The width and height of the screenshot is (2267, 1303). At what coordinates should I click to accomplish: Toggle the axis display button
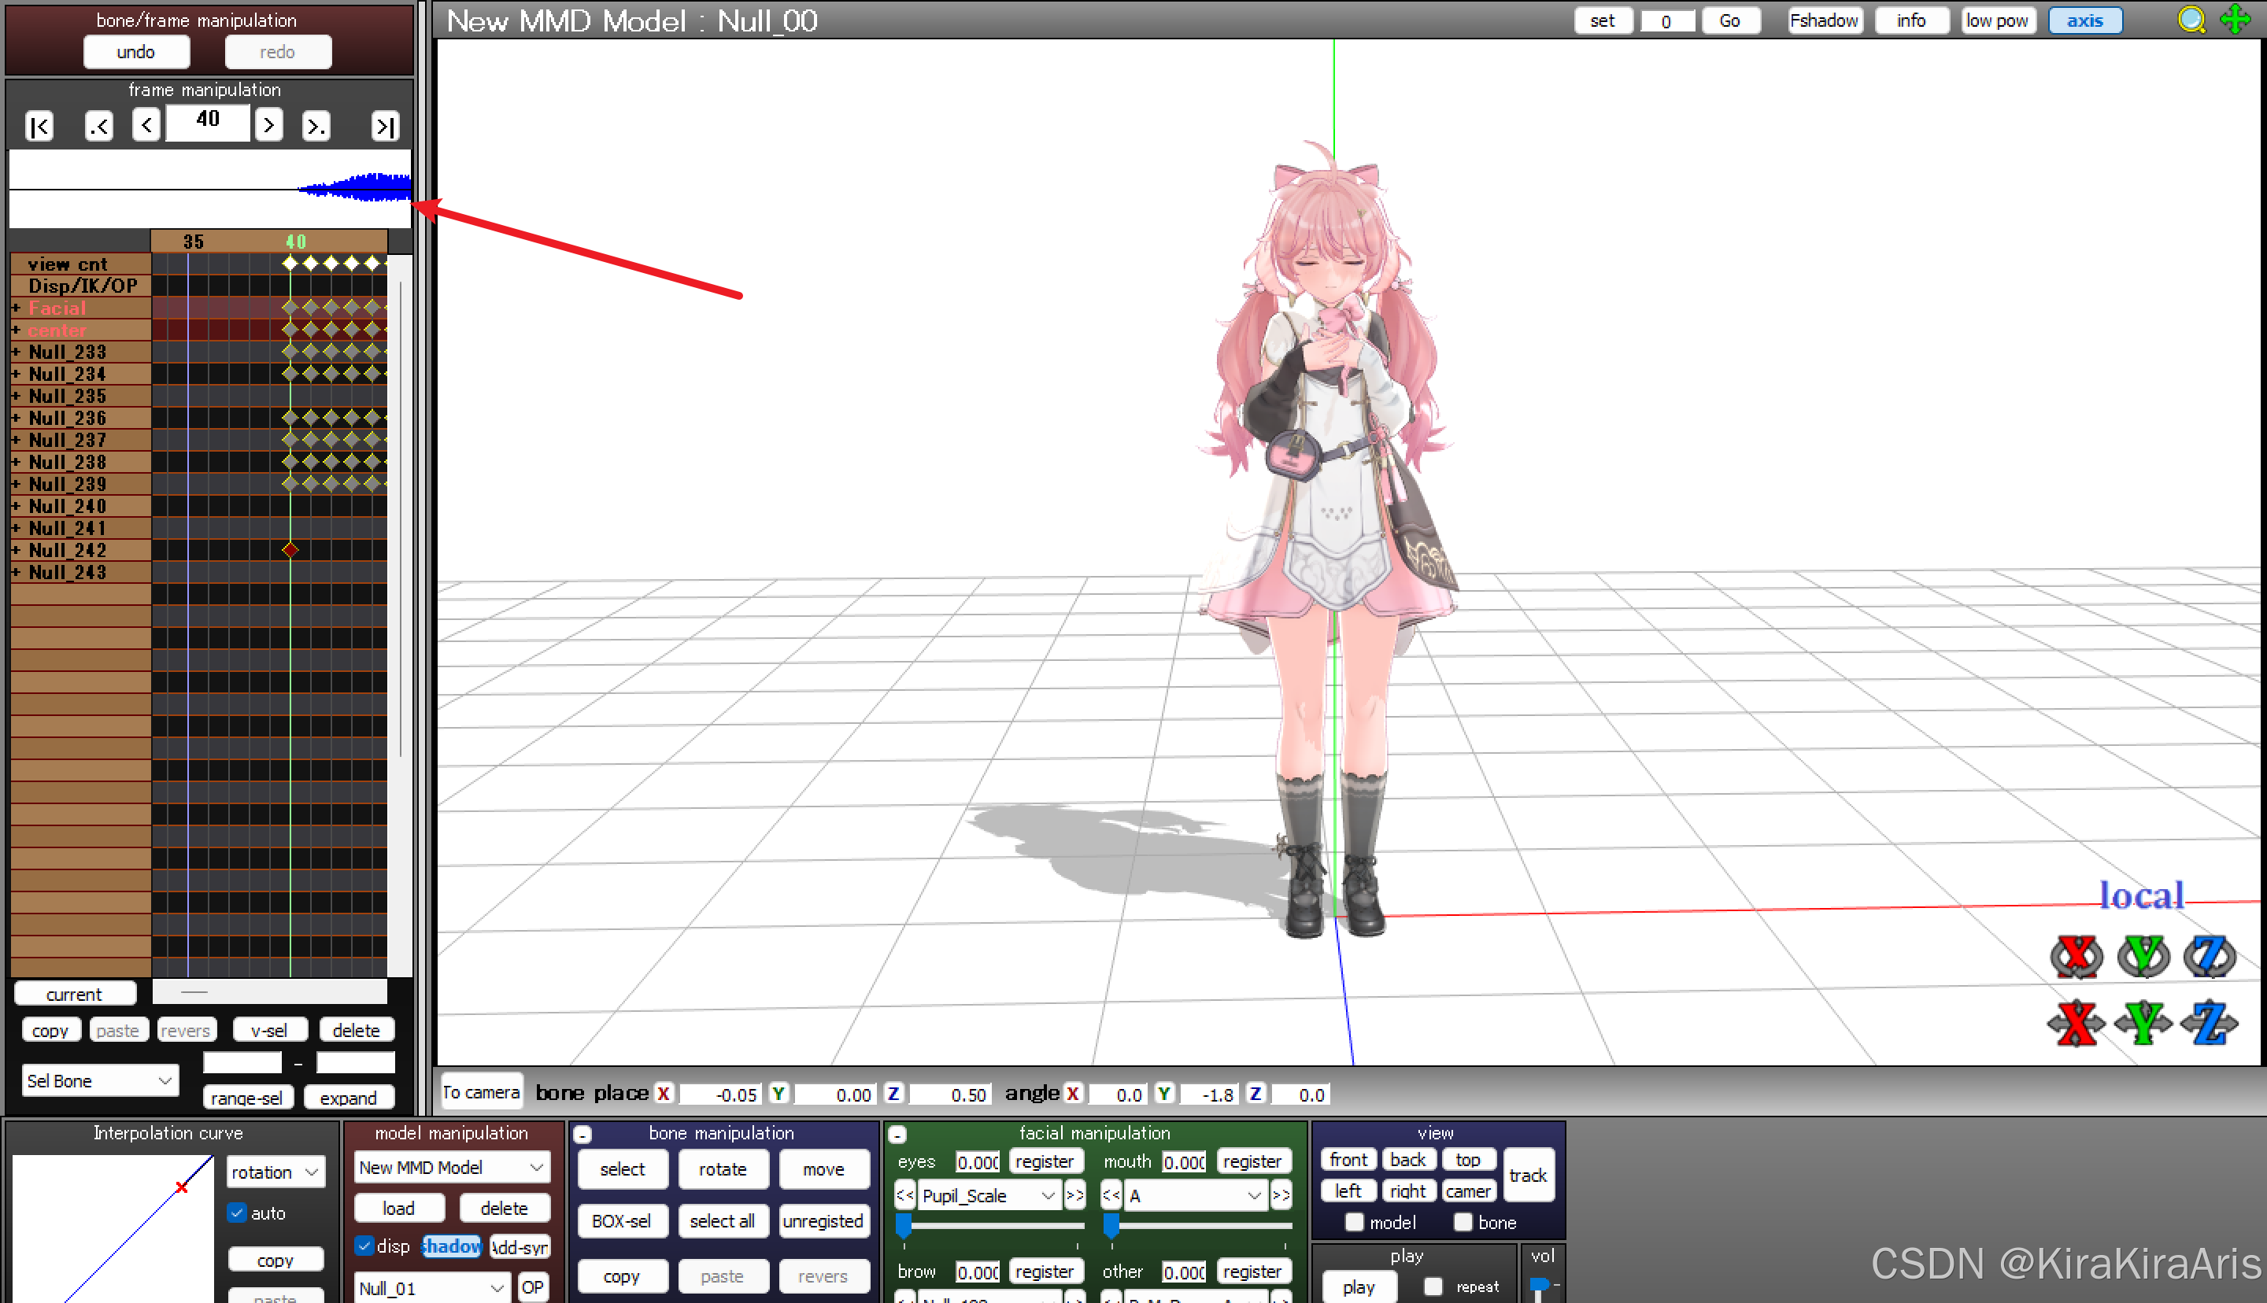2084,20
